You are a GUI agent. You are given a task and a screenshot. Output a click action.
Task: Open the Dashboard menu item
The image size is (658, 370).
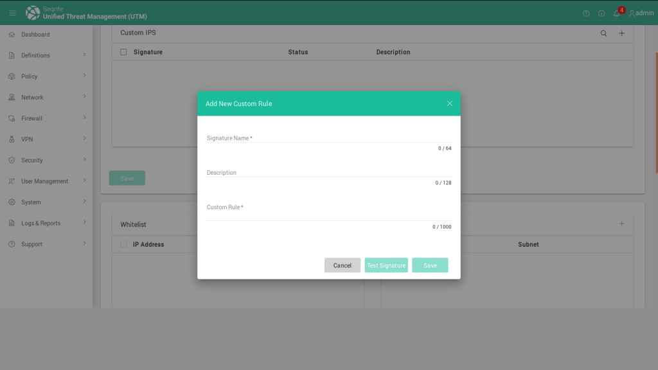tap(35, 35)
